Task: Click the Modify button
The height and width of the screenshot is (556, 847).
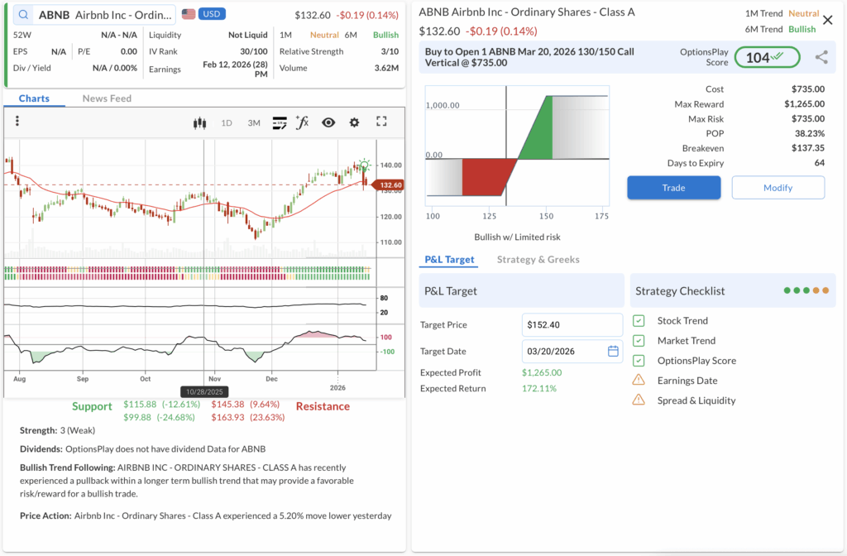Action: click(778, 188)
